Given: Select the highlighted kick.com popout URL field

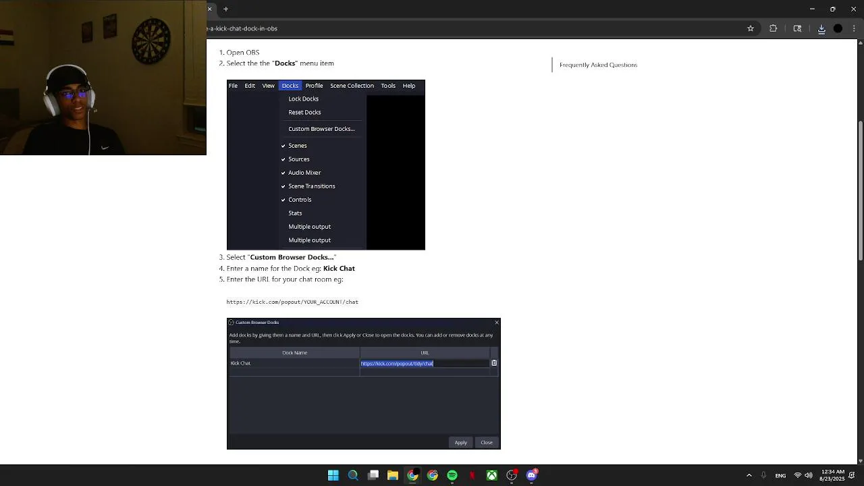Looking at the screenshot, I should click(x=425, y=363).
